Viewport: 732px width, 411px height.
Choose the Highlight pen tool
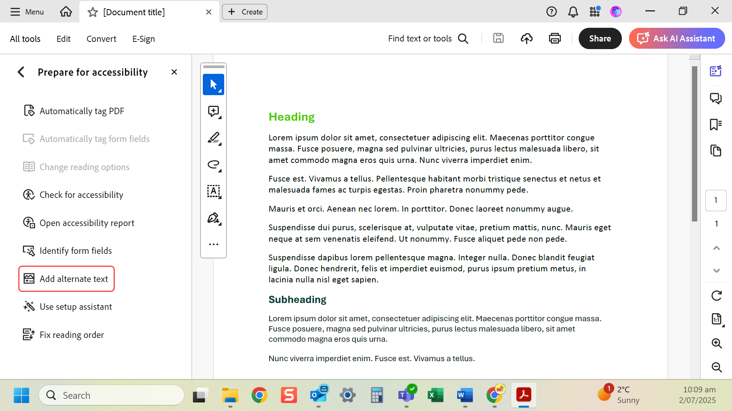coord(213,138)
